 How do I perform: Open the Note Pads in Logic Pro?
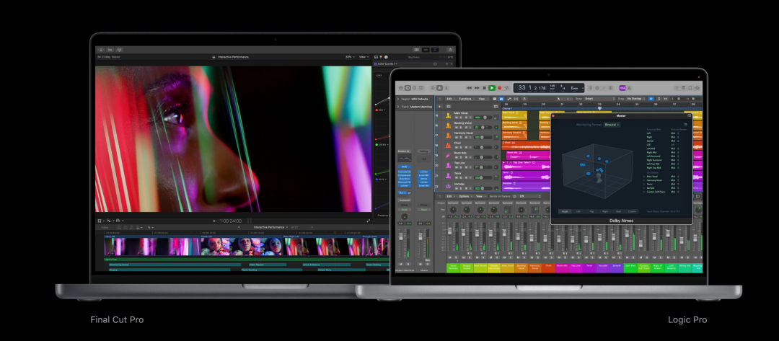(x=683, y=88)
